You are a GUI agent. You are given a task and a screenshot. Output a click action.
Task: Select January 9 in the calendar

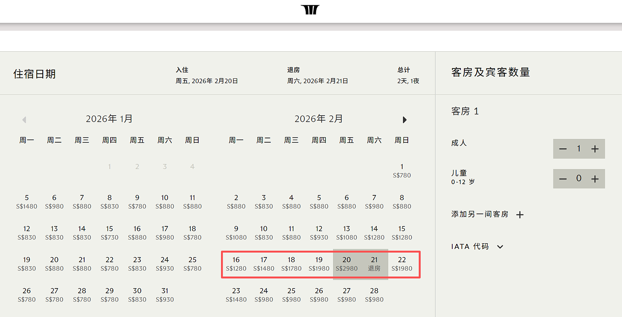click(137, 202)
